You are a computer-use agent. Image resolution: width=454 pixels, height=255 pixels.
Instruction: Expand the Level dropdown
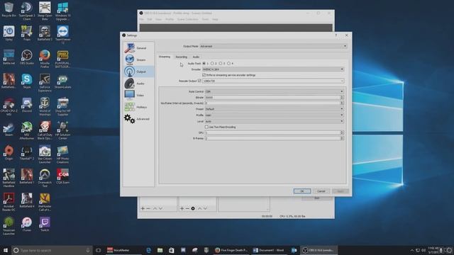[x=275, y=121]
